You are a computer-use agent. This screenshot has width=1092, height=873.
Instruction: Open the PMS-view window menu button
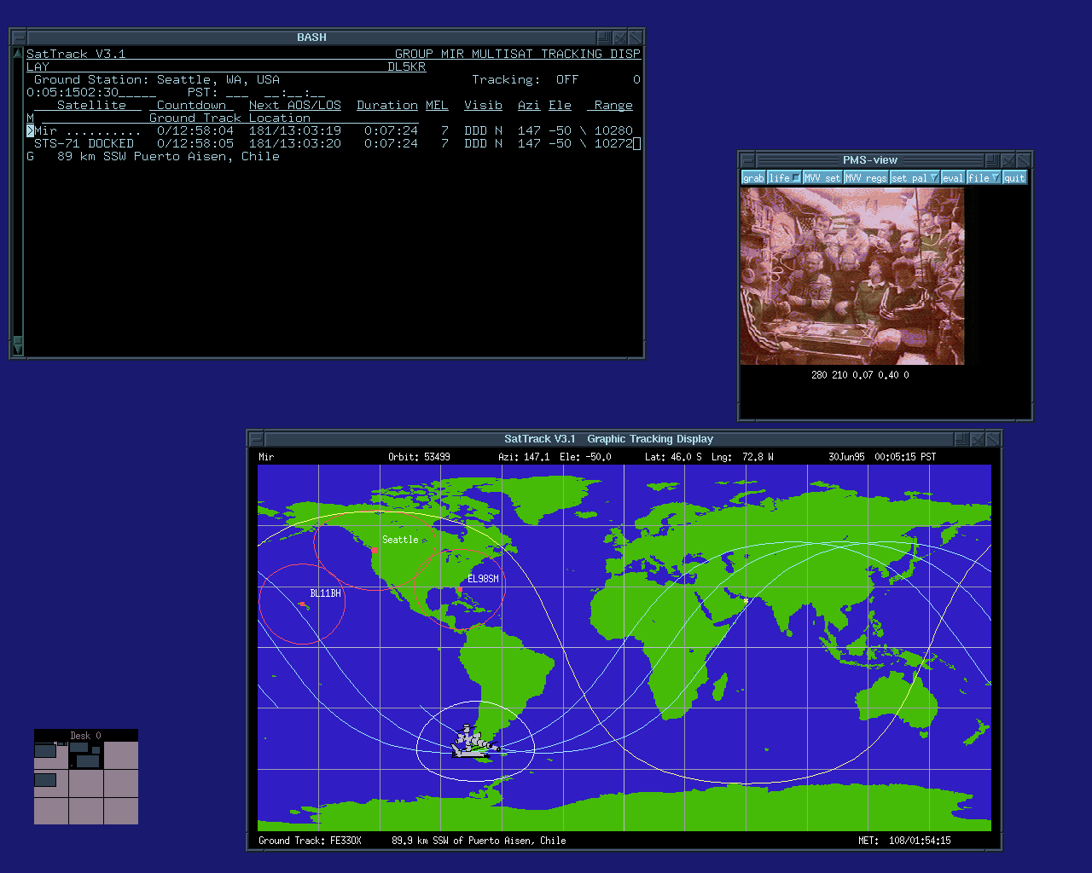pyautogui.click(x=747, y=160)
